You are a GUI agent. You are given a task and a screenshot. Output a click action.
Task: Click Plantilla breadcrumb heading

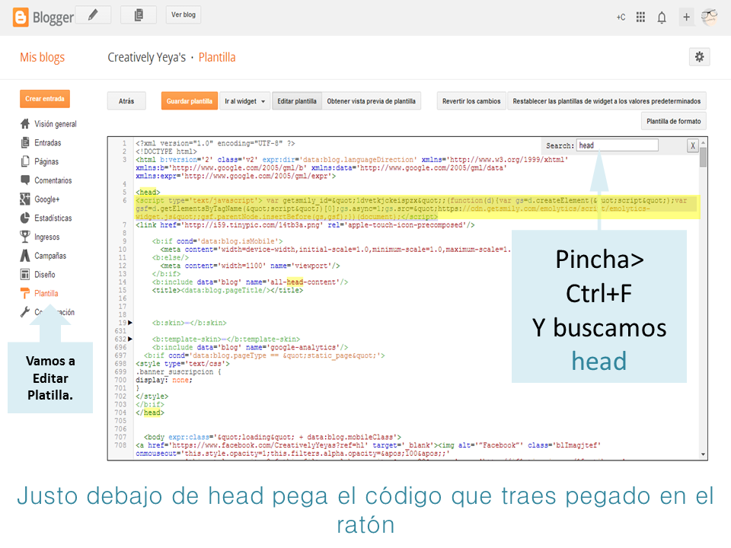click(x=217, y=57)
